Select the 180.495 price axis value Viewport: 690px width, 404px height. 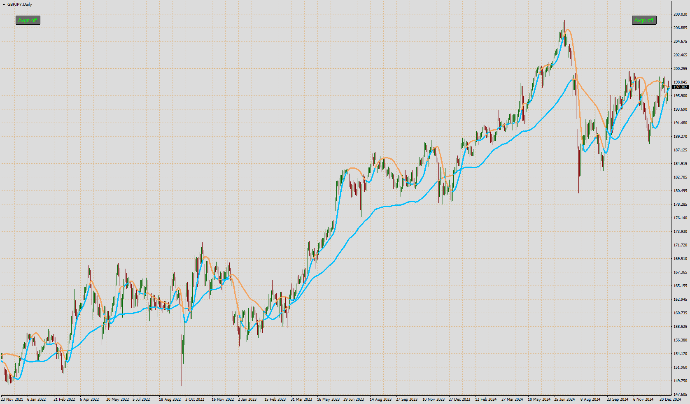pyautogui.click(x=680, y=191)
